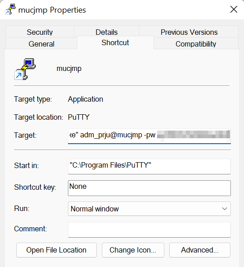This screenshot has height=267, width=244.
Task: Switch to the Security tab
Action: pyautogui.click(x=40, y=32)
